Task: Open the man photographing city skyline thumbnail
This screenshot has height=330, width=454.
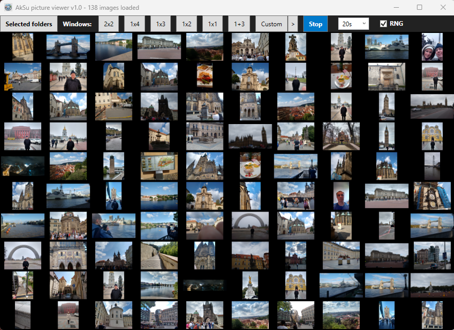Action: [113, 225]
